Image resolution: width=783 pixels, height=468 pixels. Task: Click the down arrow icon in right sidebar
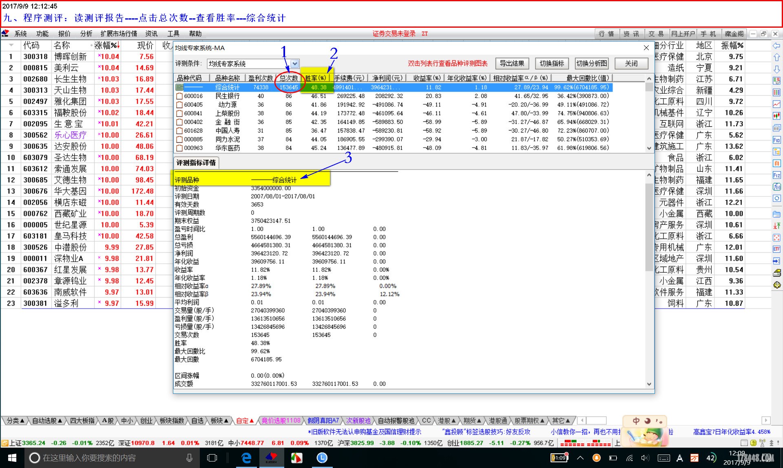click(x=776, y=69)
